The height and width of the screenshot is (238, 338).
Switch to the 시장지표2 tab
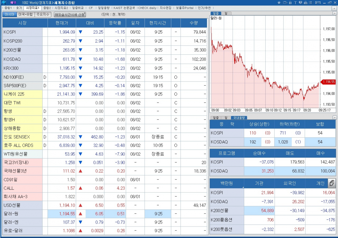[x=61, y=8]
